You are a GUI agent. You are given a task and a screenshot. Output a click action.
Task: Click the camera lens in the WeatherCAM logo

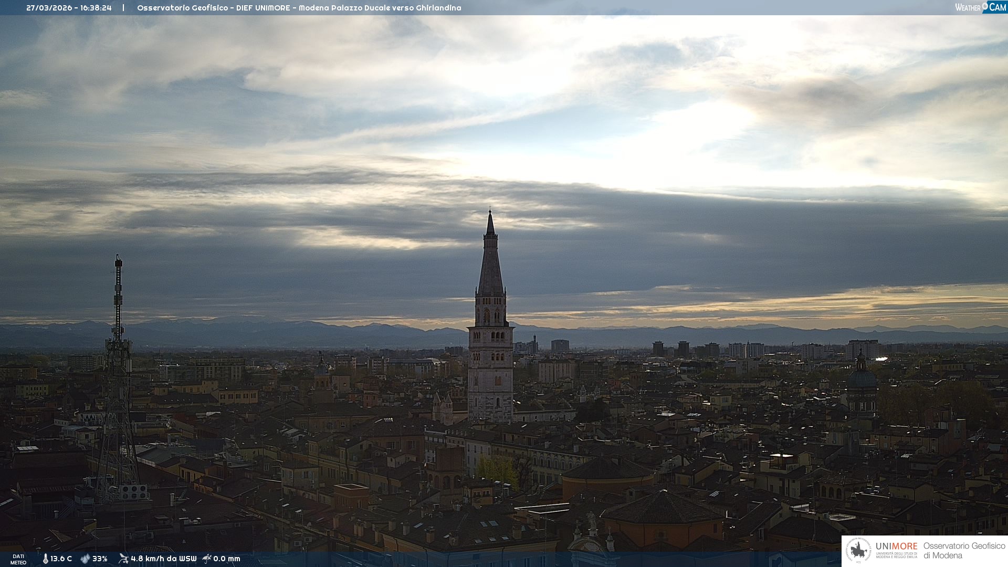pyautogui.click(x=985, y=6)
